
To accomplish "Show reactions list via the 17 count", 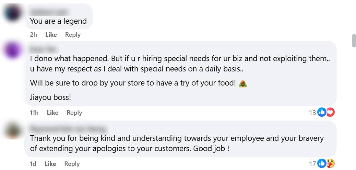I will click(312, 164).
